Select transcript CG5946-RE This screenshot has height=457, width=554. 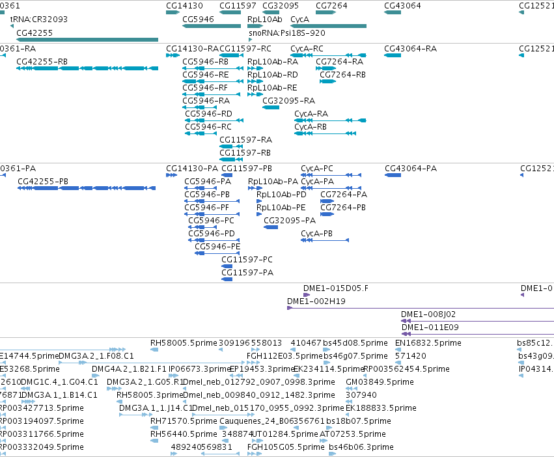point(213,81)
